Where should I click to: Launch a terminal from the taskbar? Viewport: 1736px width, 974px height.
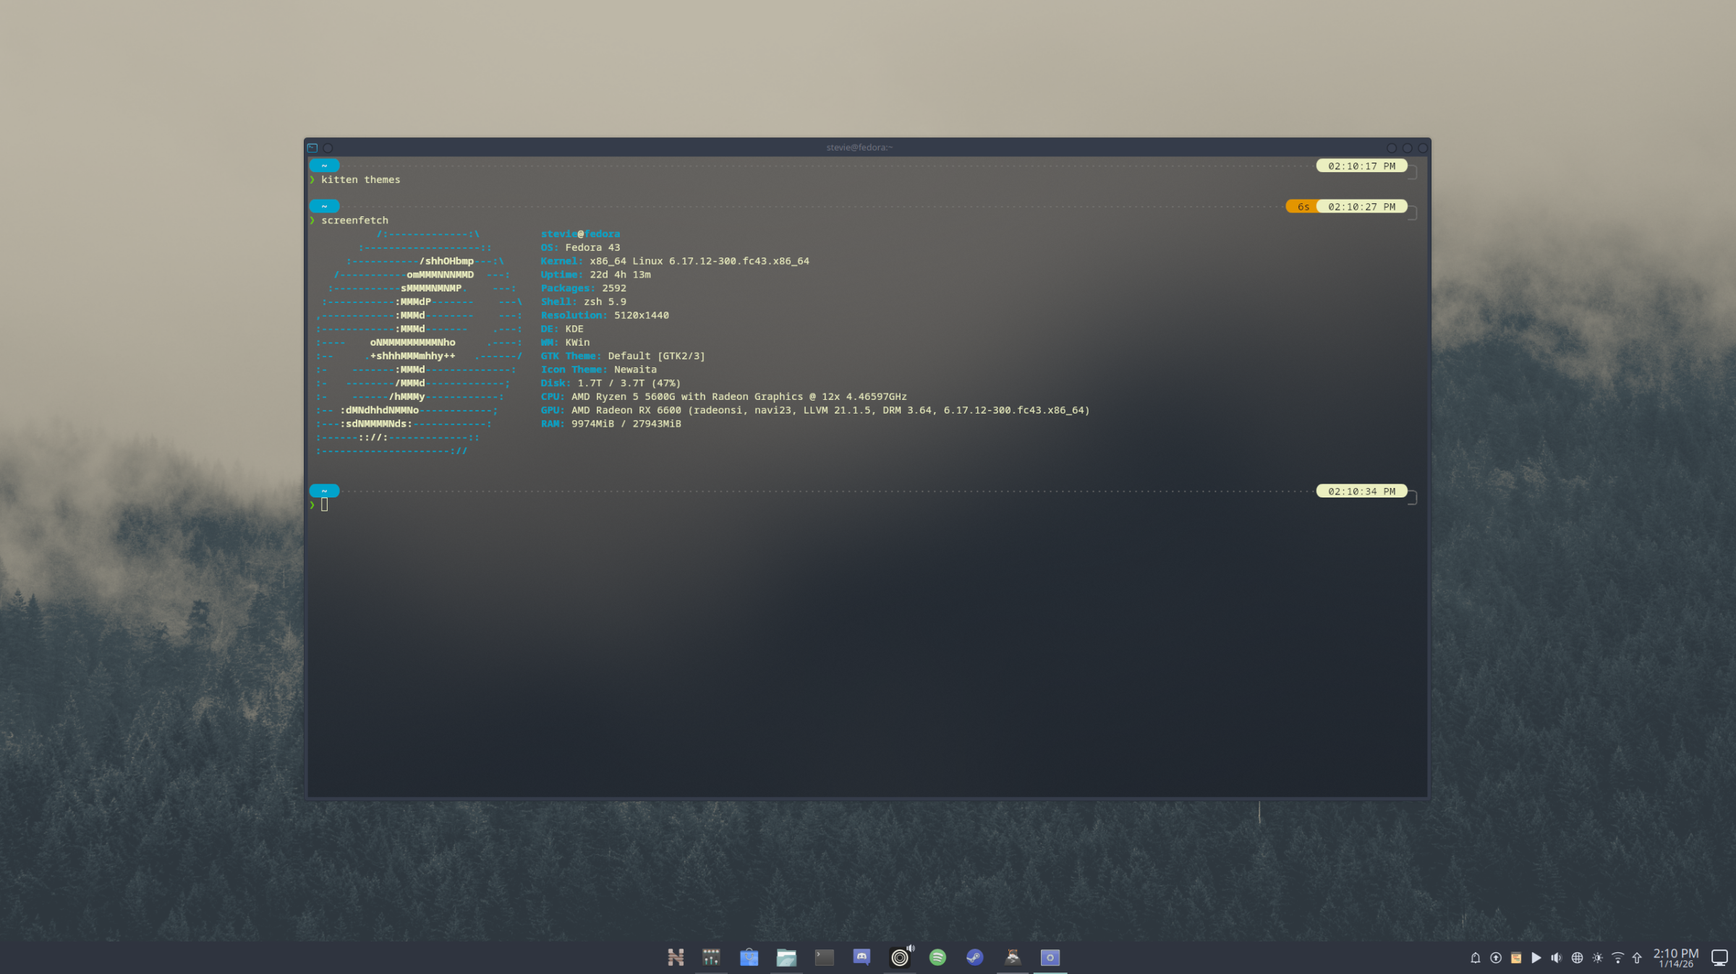pyautogui.click(x=825, y=957)
